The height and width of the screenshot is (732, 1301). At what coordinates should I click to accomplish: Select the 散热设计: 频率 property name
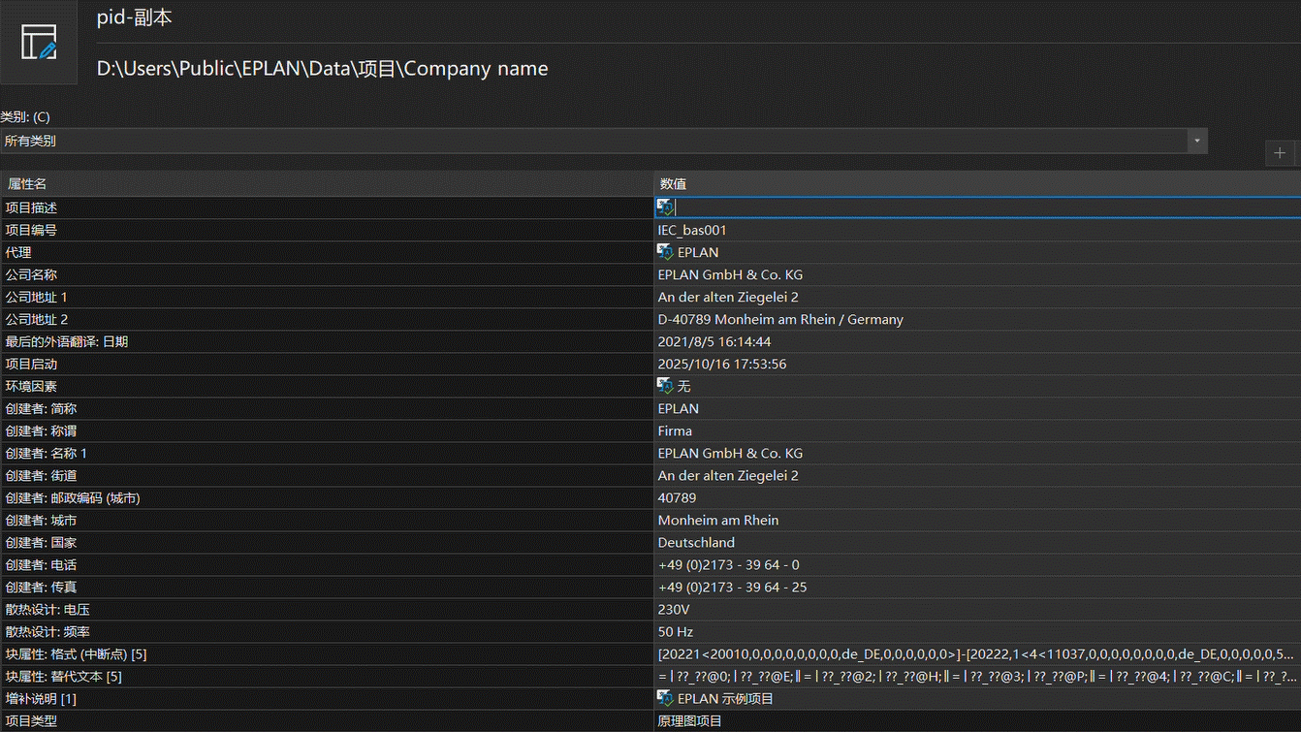[48, 631]
